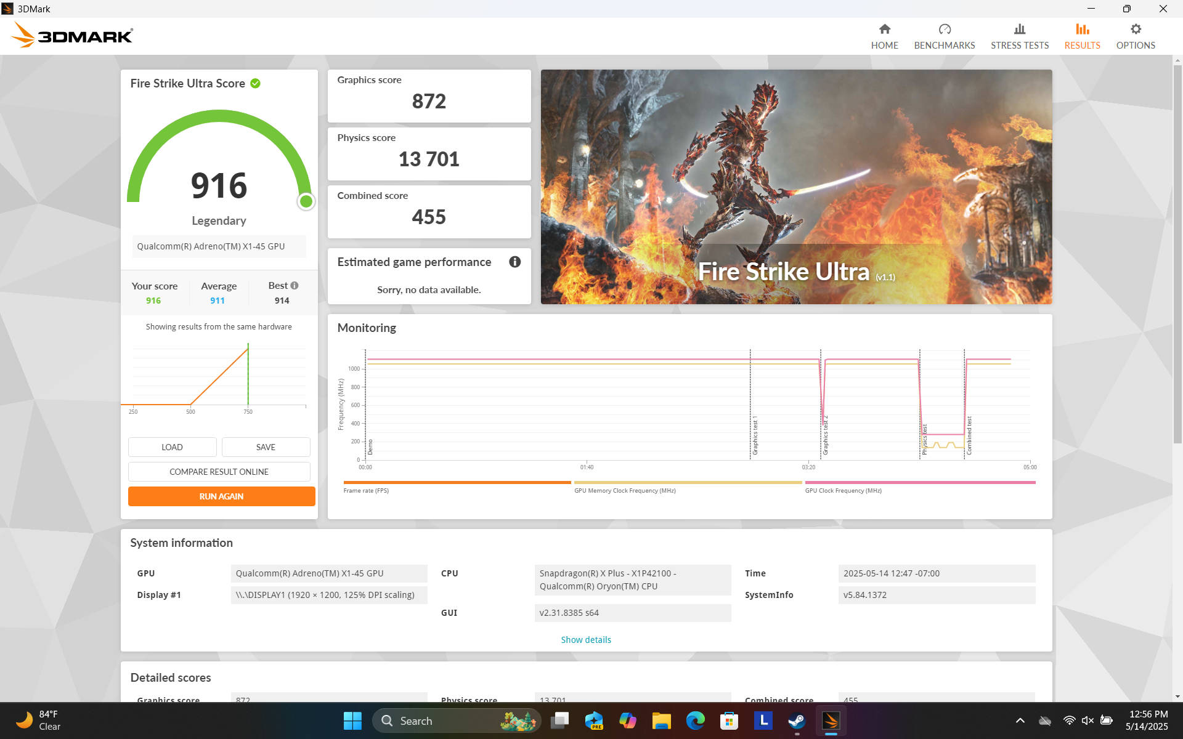The image size is (1183, 739).
Task: Click the Run Again button
Action: (x=221, y=496)
